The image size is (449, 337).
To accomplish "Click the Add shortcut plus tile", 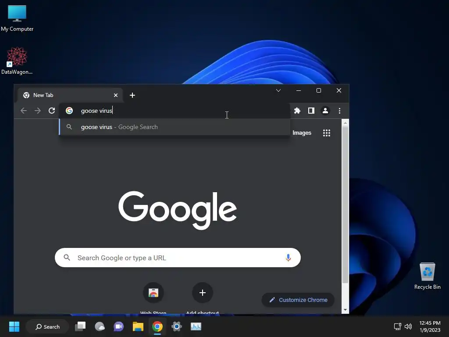I will pyautogui.click(x=203, y=293).
